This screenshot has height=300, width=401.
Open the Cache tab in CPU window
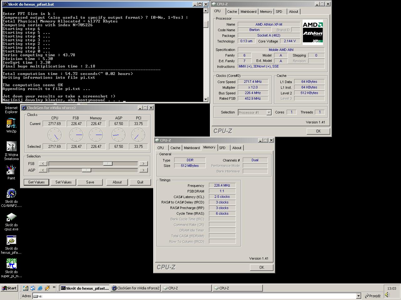[232, 12]
